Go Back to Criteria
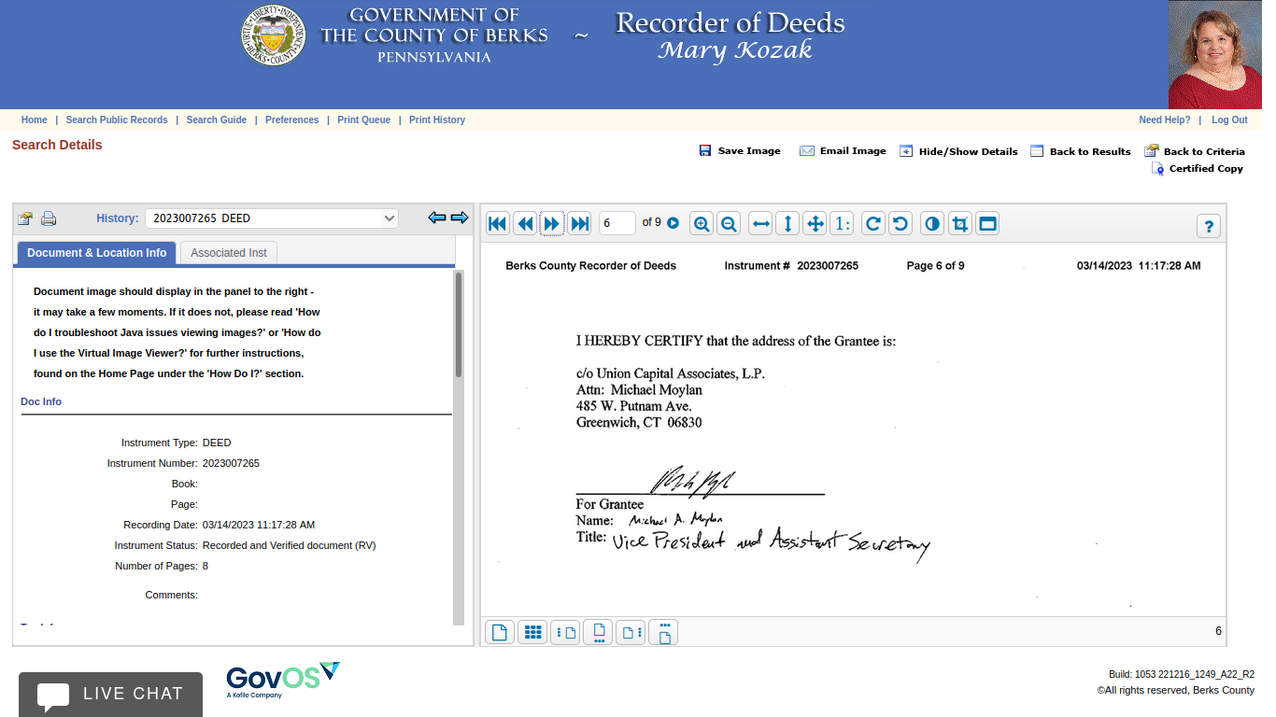Image resolution: width=1276 pixels, height=717 pixels. (1195, 151)
